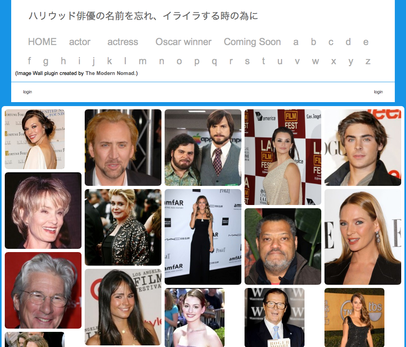Filter names by letter i
Screen dimensions: 406x347
(79, 61)
